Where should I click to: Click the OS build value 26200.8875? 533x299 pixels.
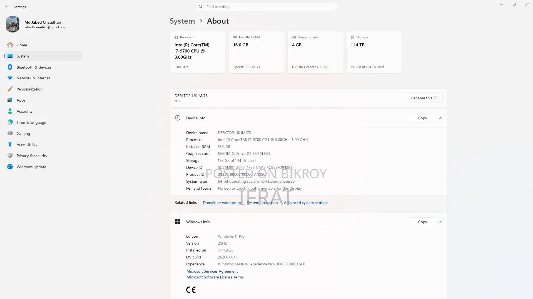pos(228,257)
